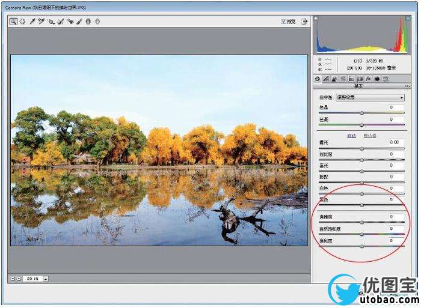Choose the Color Sampler tool
This screenshot has width=421, height=308.
pyautogui.click(x=41, y=22)
